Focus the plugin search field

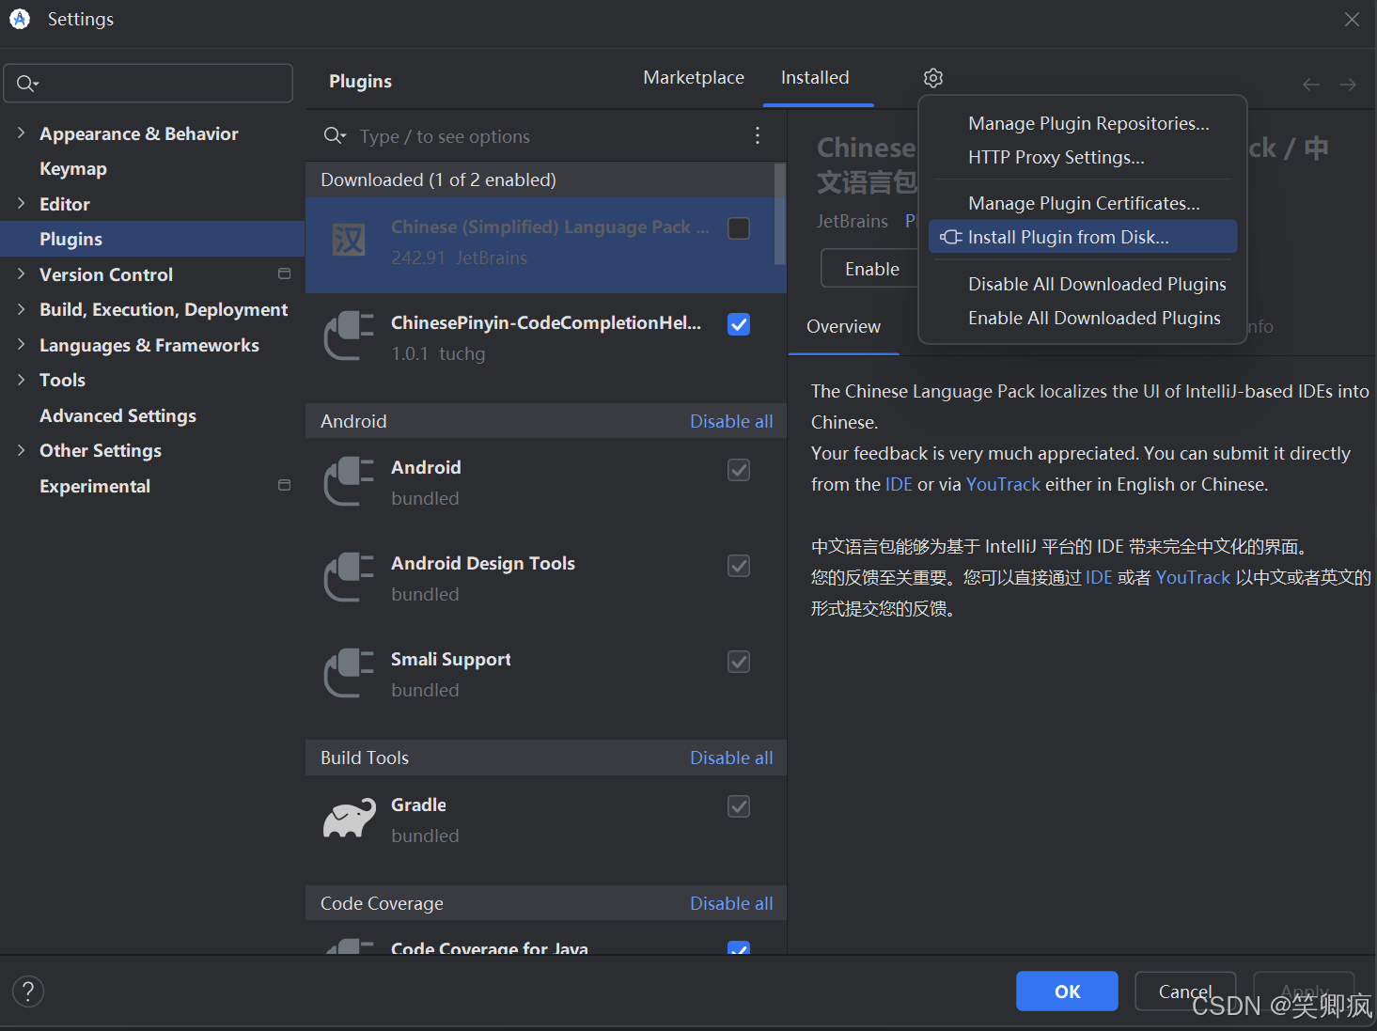(x=545, y=136)
